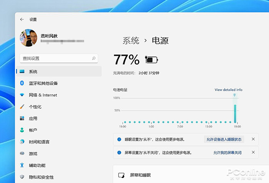Click the gaming controller icon
The width and height of the screenshot is (269, 183).
click(22, 153)
